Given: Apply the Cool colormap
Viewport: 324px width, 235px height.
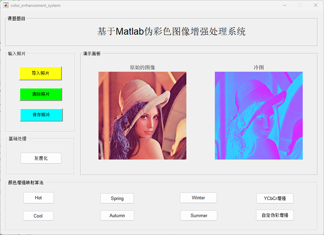Looking at the screenshot, I should coord(38,216).
